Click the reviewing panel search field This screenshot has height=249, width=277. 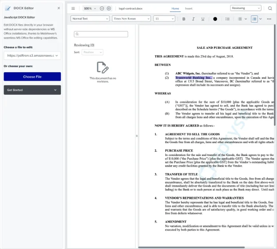pos(101,34)
